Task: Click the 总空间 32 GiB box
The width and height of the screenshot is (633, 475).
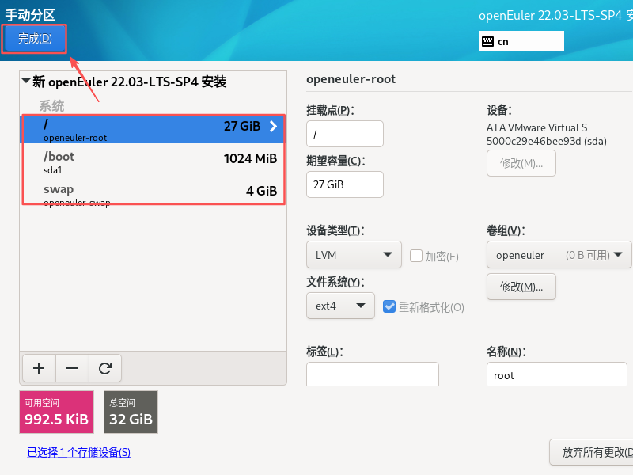Action: pos(131,412)
